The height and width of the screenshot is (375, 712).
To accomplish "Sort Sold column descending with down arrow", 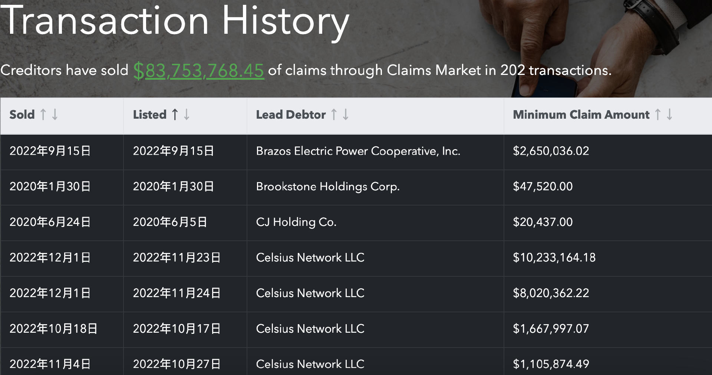I will coord(55,115).
